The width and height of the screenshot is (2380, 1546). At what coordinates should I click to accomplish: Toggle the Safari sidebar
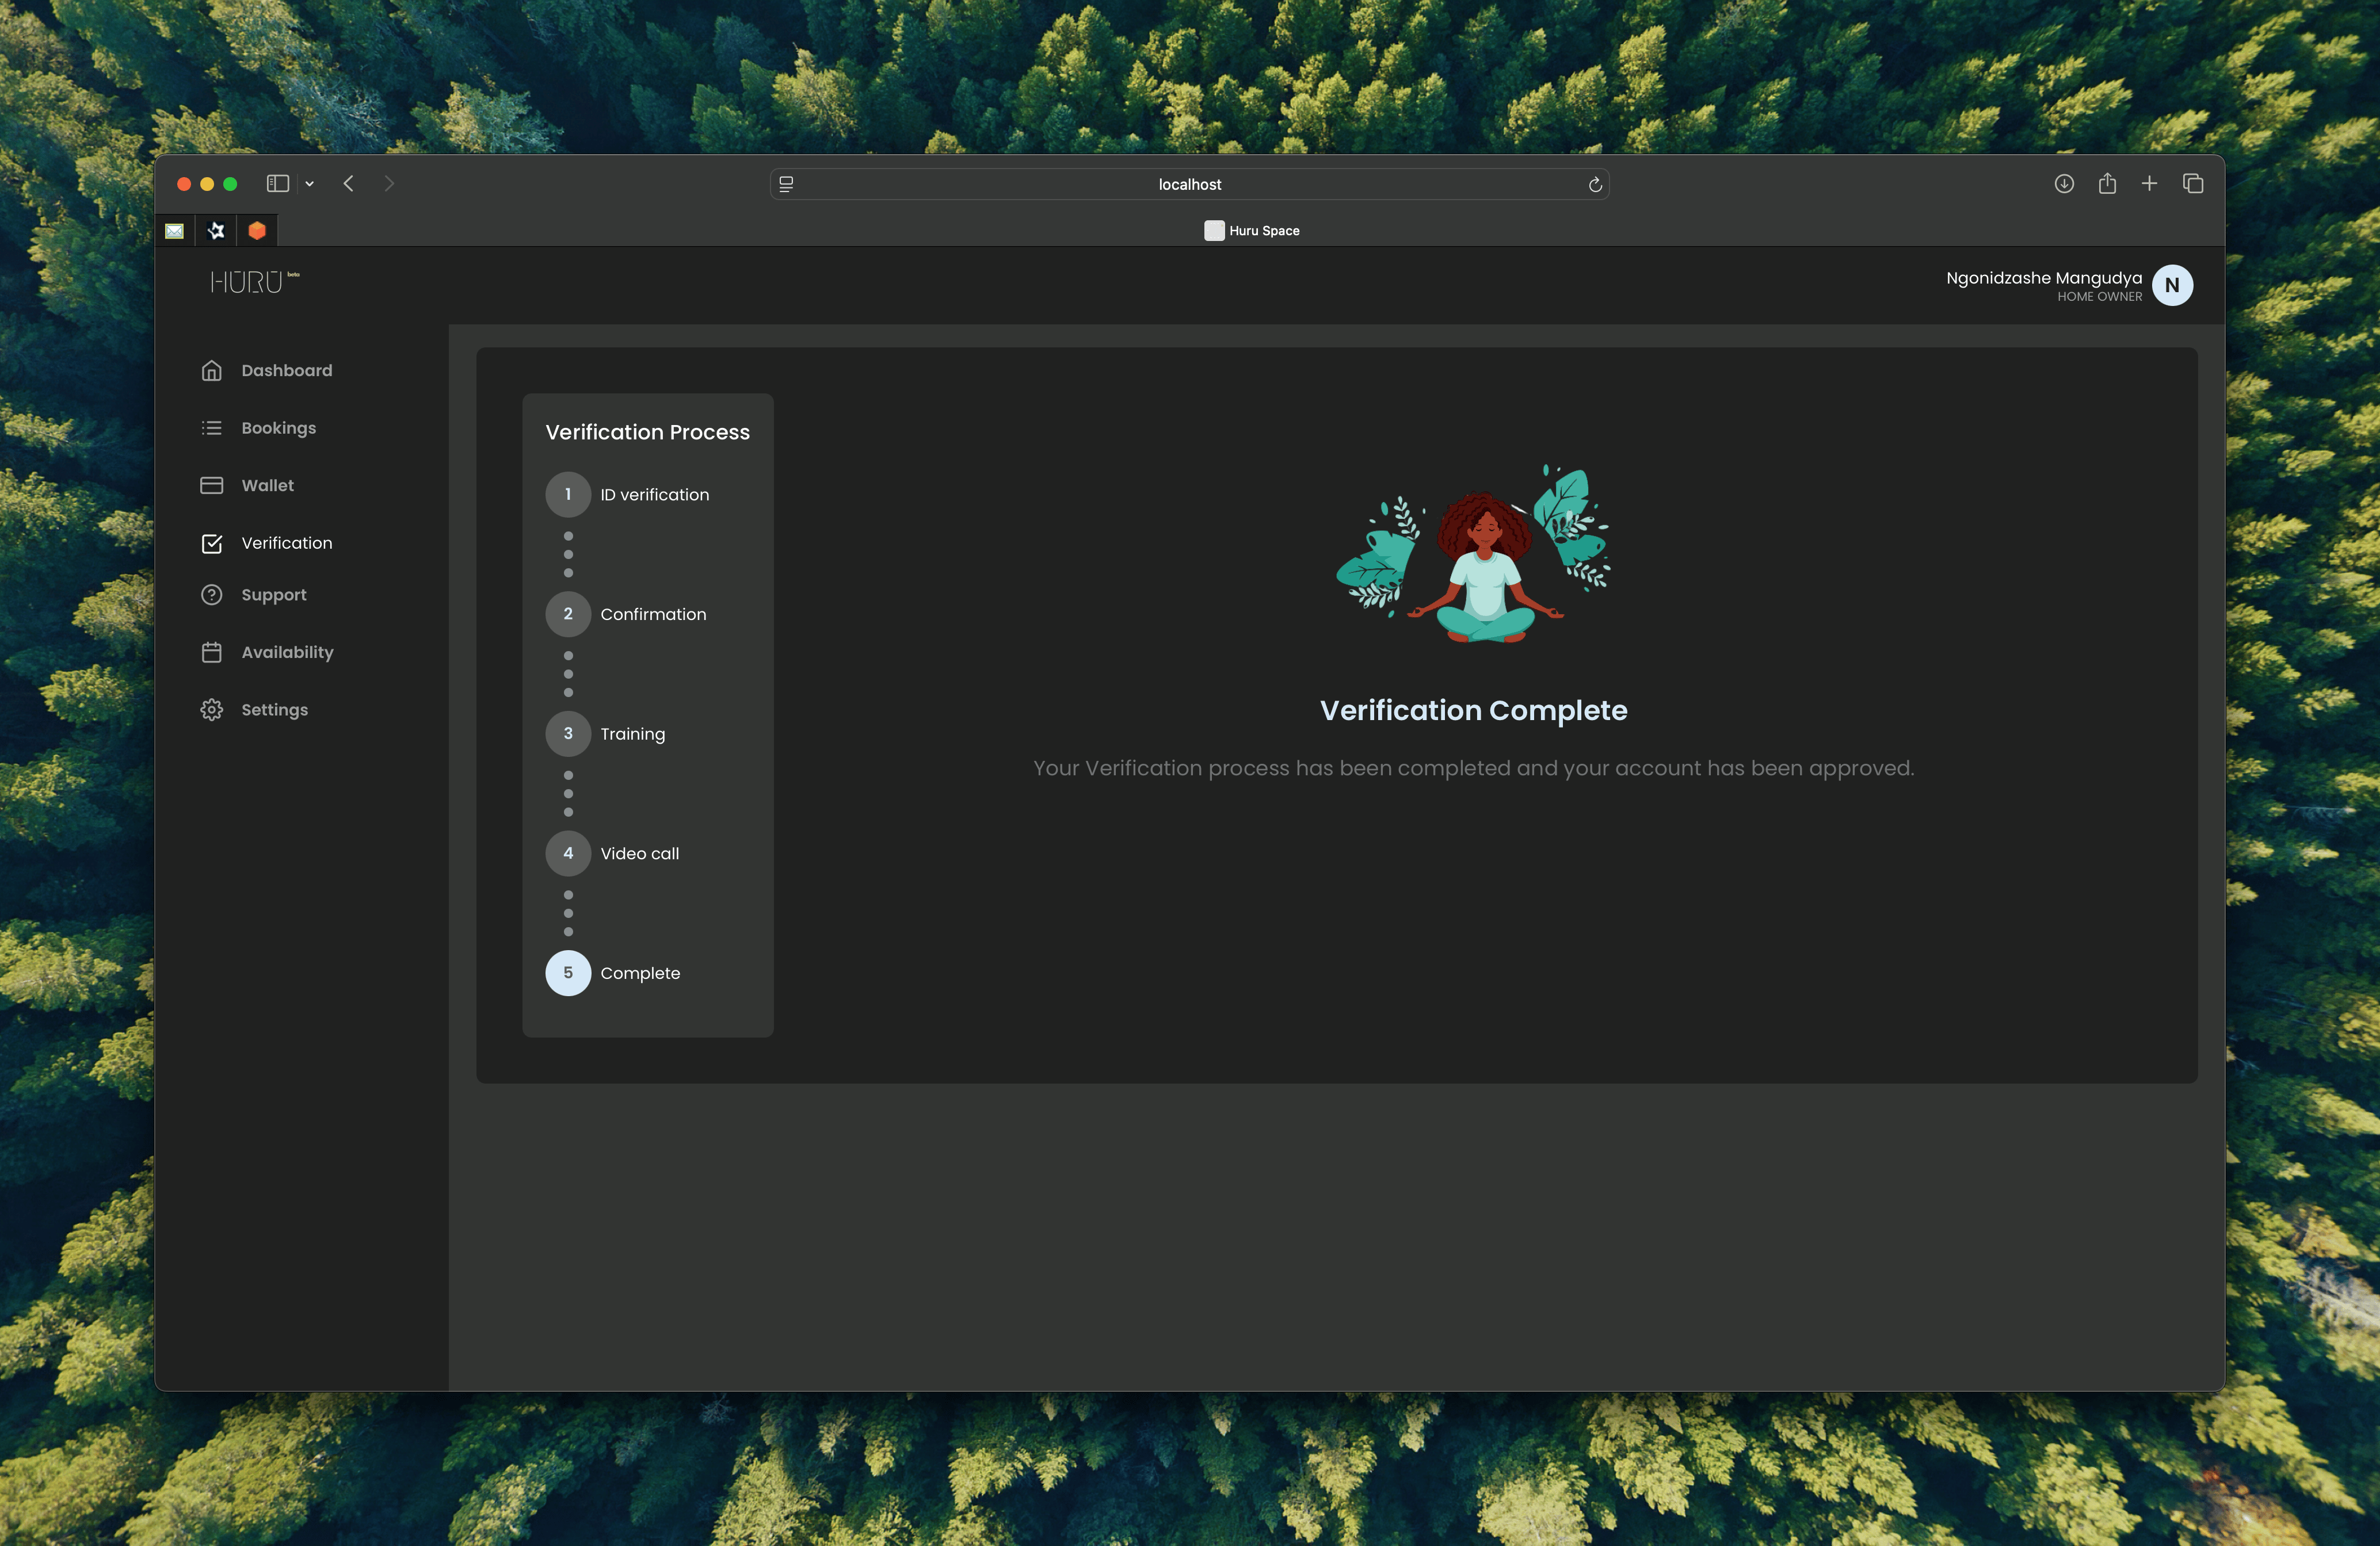click(277, 184)
